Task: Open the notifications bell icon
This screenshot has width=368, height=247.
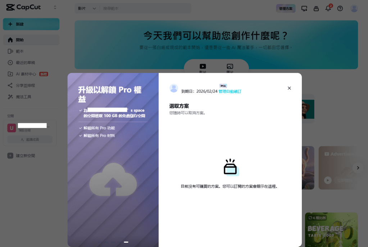Action: click(328, 8)
